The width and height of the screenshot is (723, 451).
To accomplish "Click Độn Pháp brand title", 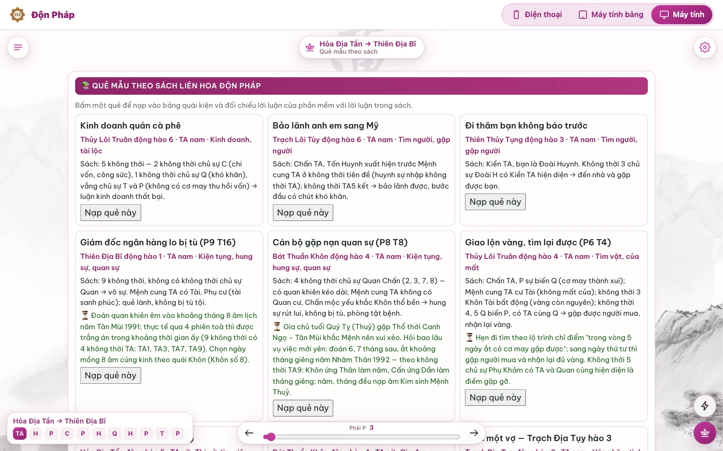I will point(53,15).
